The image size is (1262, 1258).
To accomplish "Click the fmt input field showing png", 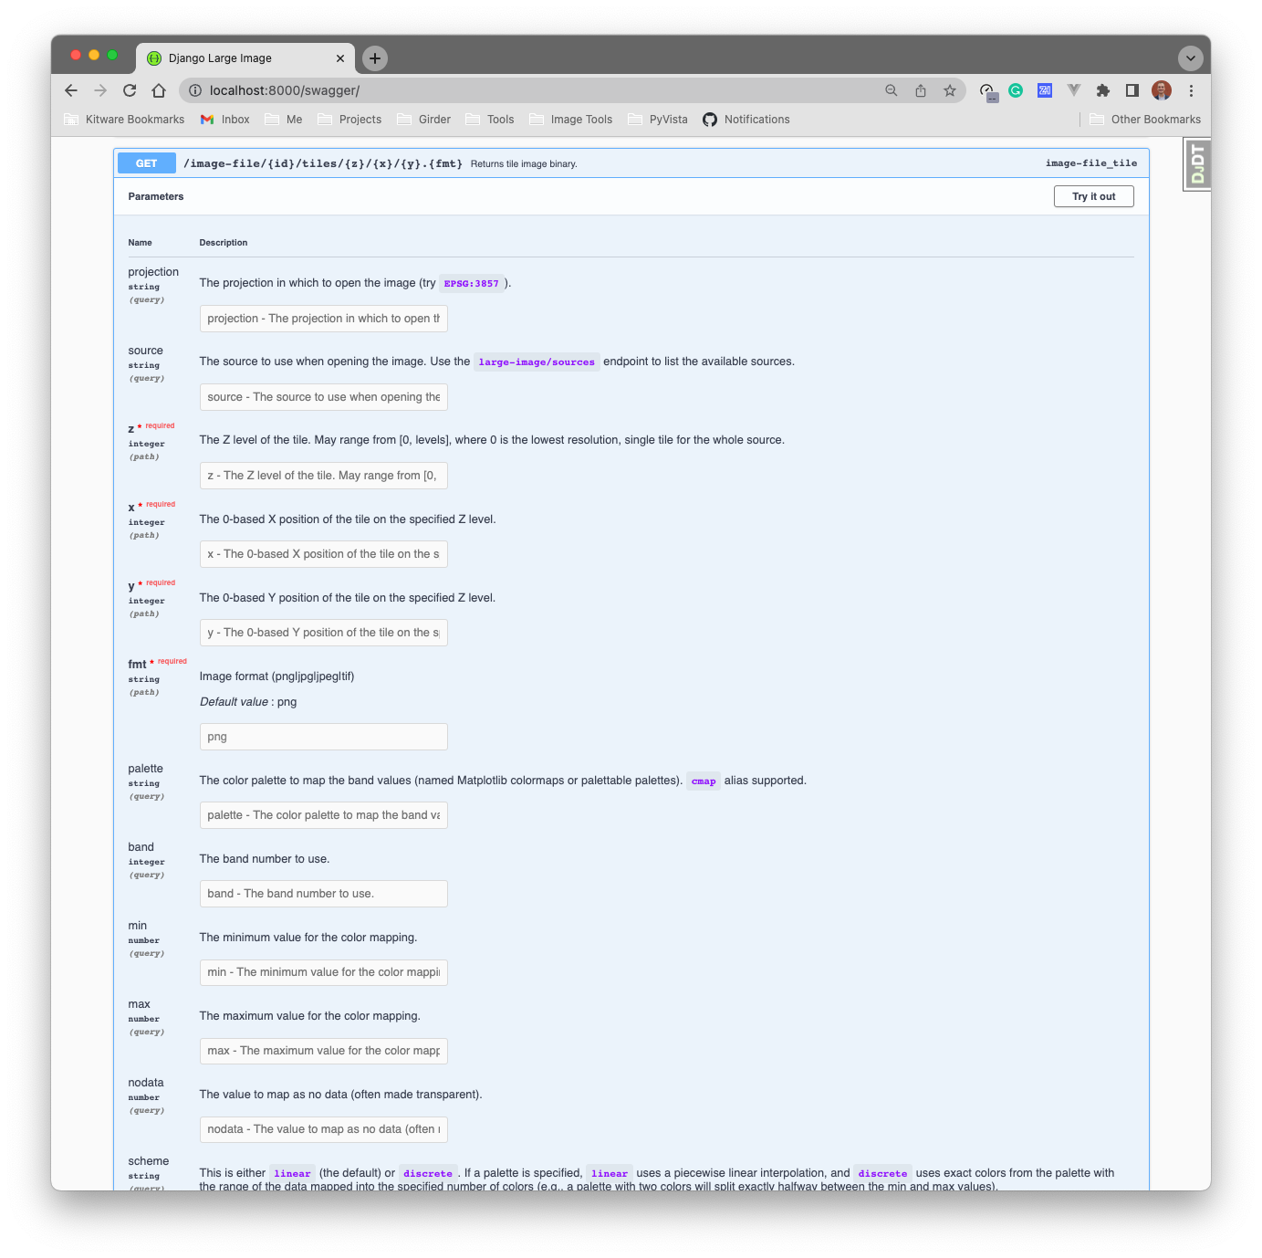I will coord(323,737).
